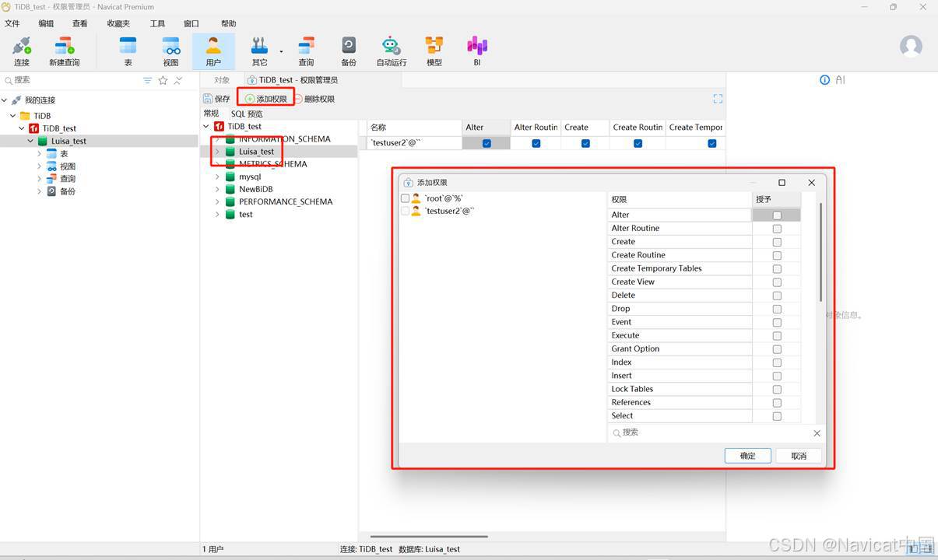
Task: Expand the 视图 node in sidebar
Action: 39,166
